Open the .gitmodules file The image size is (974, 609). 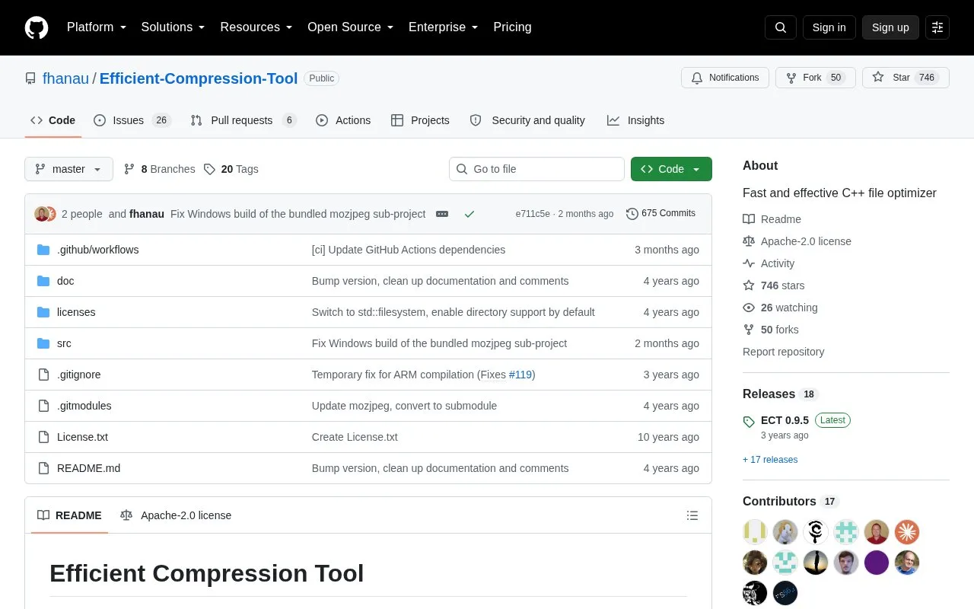click(x=84, y=406)
